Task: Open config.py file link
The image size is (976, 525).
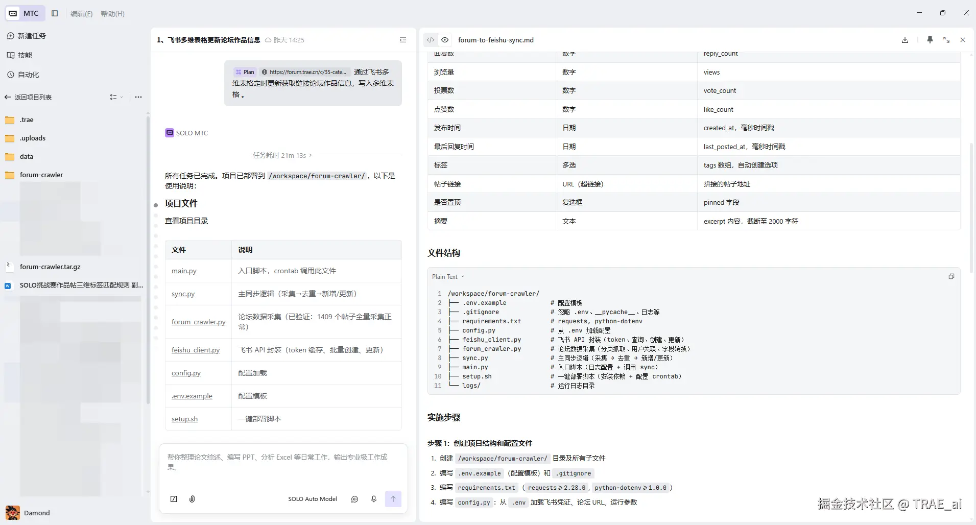Action: (x=186, y=373)
